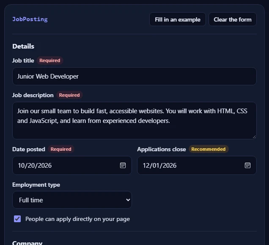Focus the Job title input field
This screenshot has width=269, height=245.
[134, 76]
